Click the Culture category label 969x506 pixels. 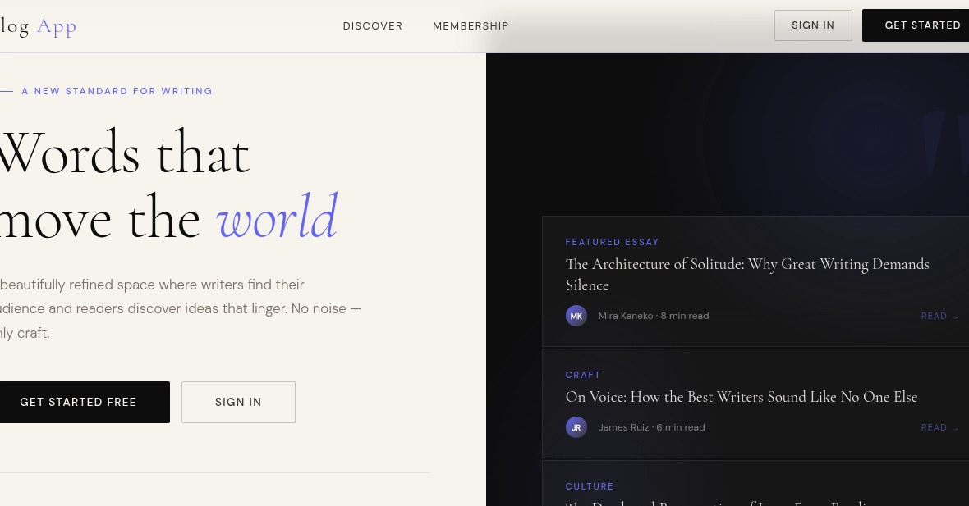(590, 486)
